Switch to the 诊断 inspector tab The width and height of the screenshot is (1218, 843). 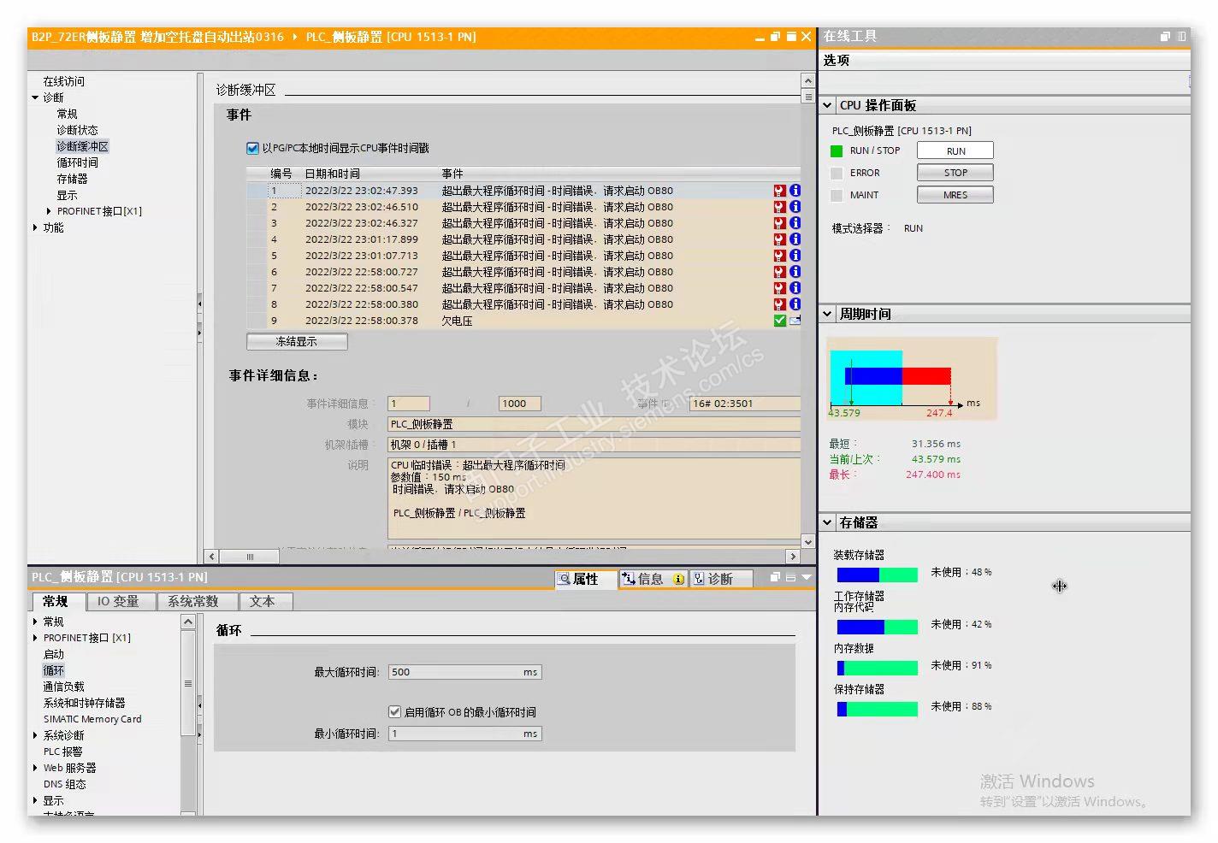click(720, 579)
